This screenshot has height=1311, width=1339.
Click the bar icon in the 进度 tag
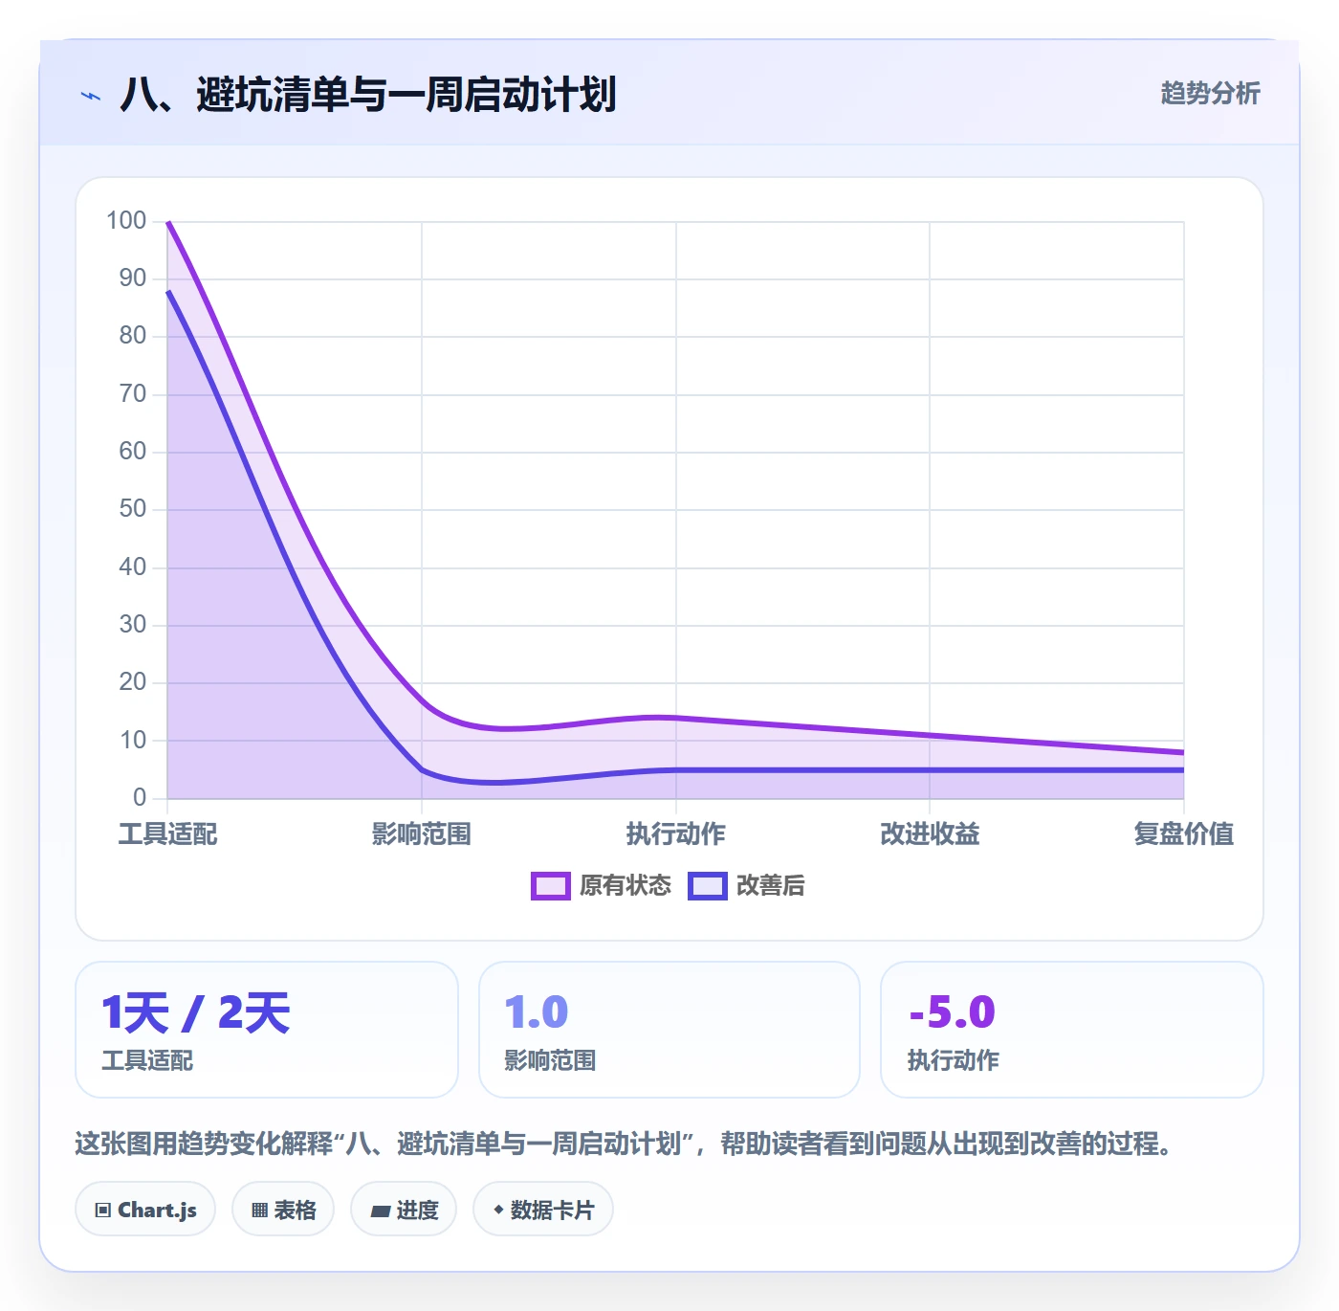click(381, 1211)
